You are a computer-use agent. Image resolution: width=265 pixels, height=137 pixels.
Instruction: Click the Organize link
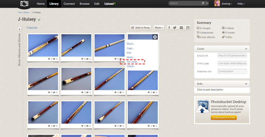(32, 28)
